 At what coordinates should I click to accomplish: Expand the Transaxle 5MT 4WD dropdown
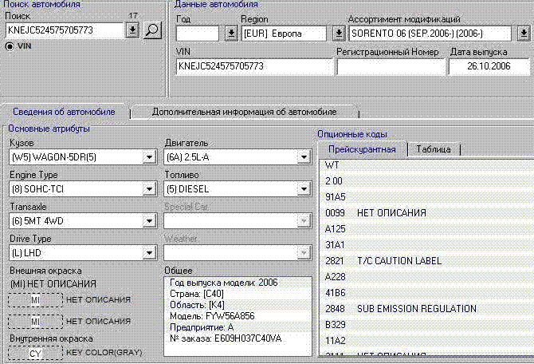(149, 221)
